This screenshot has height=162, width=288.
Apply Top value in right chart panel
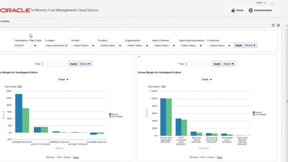point(217,64)
